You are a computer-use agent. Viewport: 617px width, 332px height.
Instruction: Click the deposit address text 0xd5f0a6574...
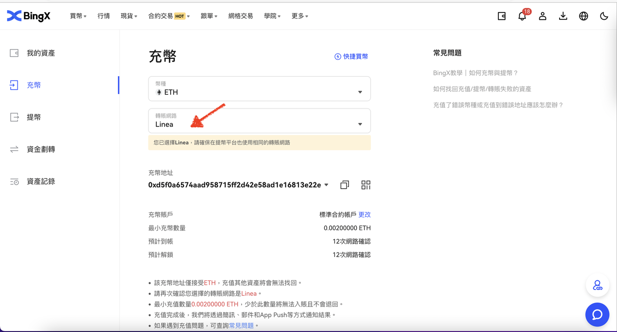pyautogui.click(x=235, y=185)
